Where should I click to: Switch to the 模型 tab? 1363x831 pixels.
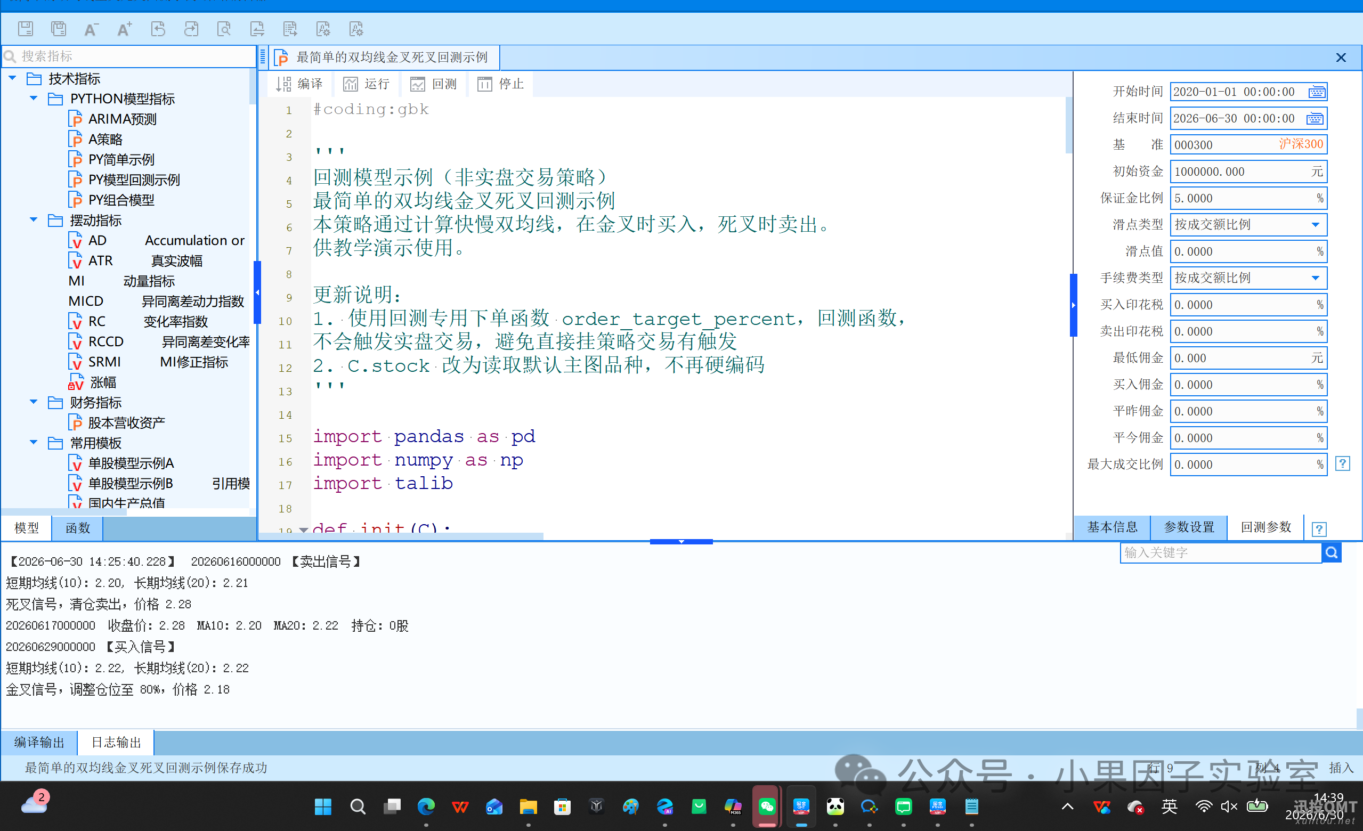27,528
